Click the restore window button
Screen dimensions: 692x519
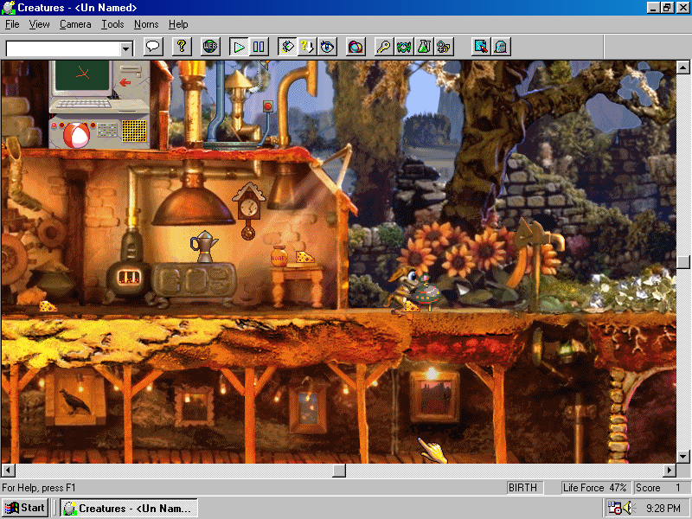(667, 8)
